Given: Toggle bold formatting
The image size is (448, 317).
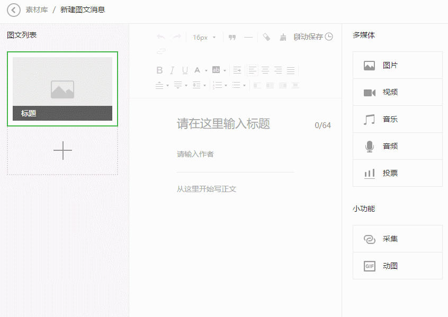Looking at the screenshot, I should pos(159,70).
